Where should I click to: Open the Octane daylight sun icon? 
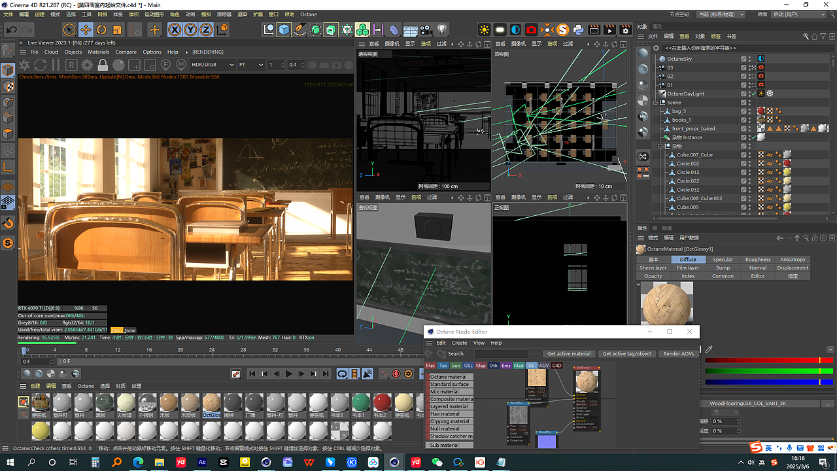(484, 29)
